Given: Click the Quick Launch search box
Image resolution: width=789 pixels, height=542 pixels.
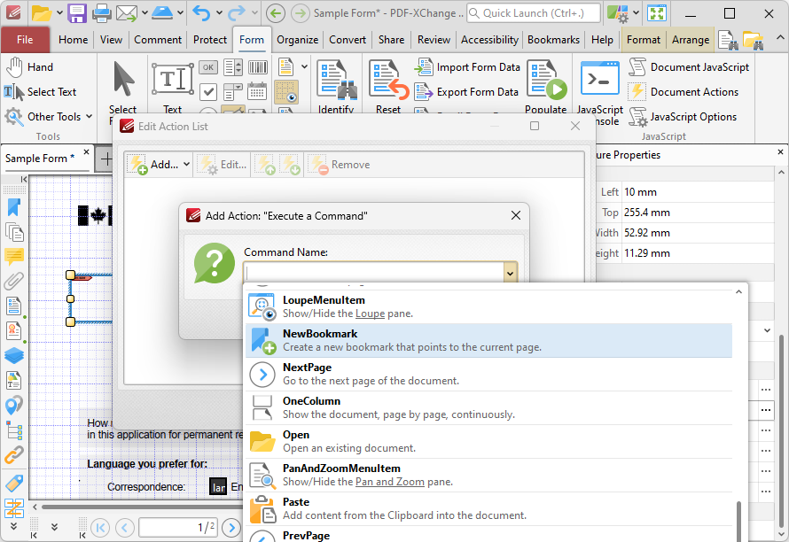Looking at the screenshot, I should [534, 13].
